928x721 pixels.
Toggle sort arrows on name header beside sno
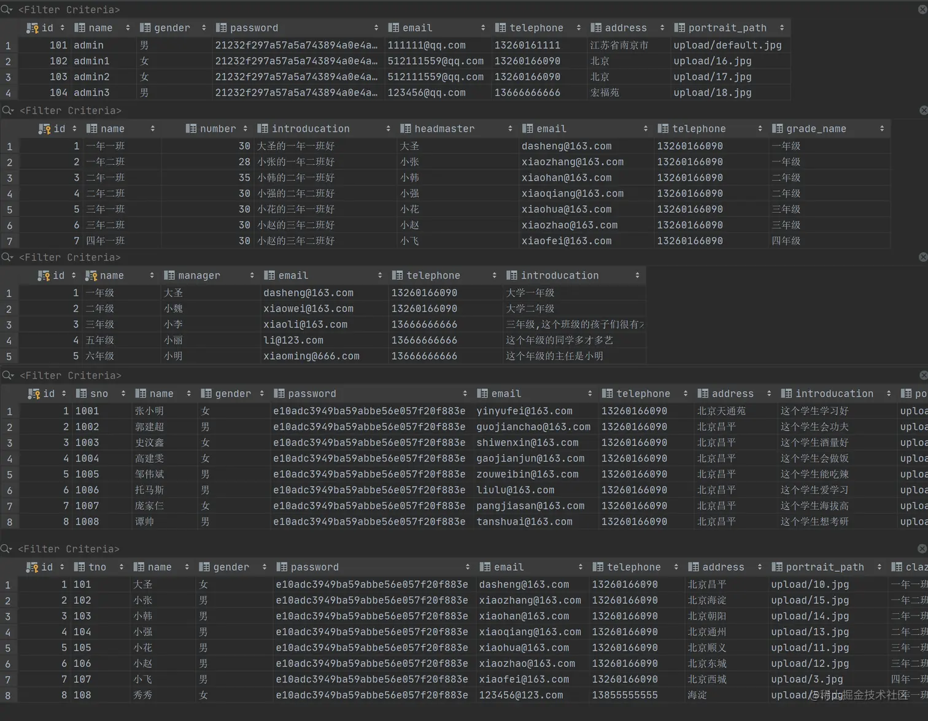click(x=188, y=394)
